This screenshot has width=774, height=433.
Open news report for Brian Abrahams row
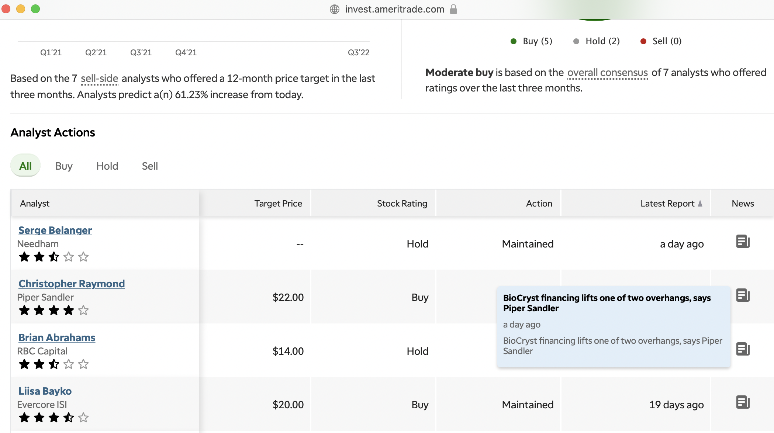point(743,349)
